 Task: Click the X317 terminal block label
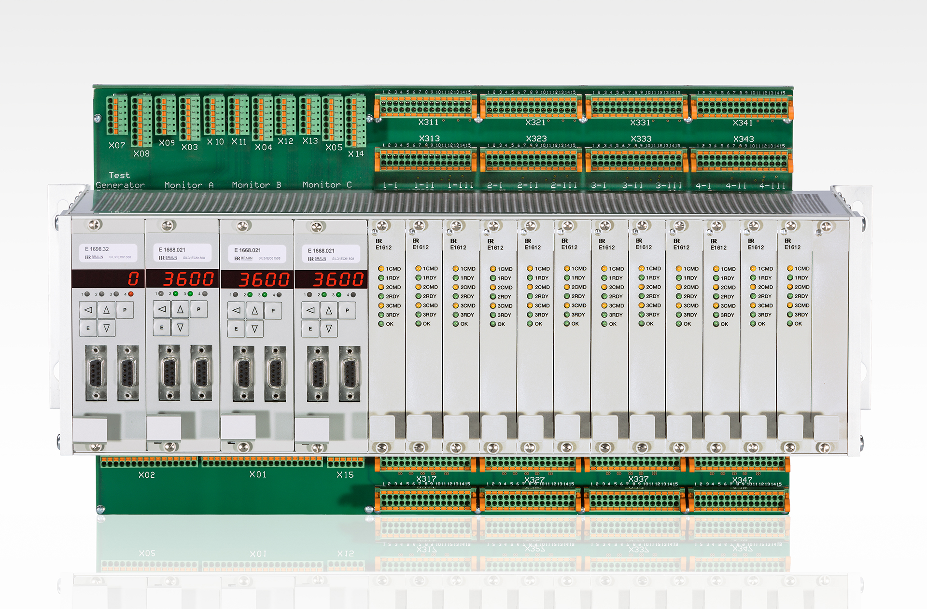(x=426, y=479)
